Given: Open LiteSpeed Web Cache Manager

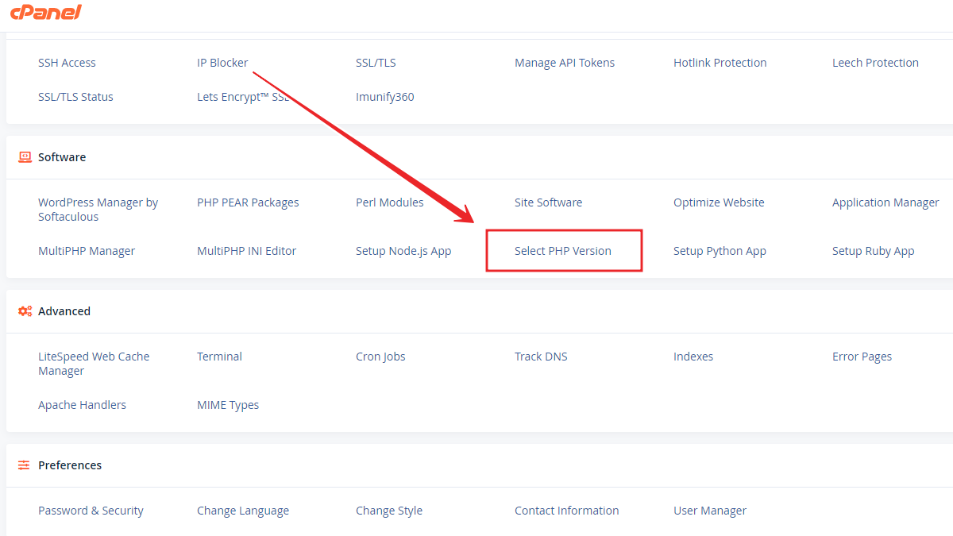Looking at the screenshot, I should (94, 363).
